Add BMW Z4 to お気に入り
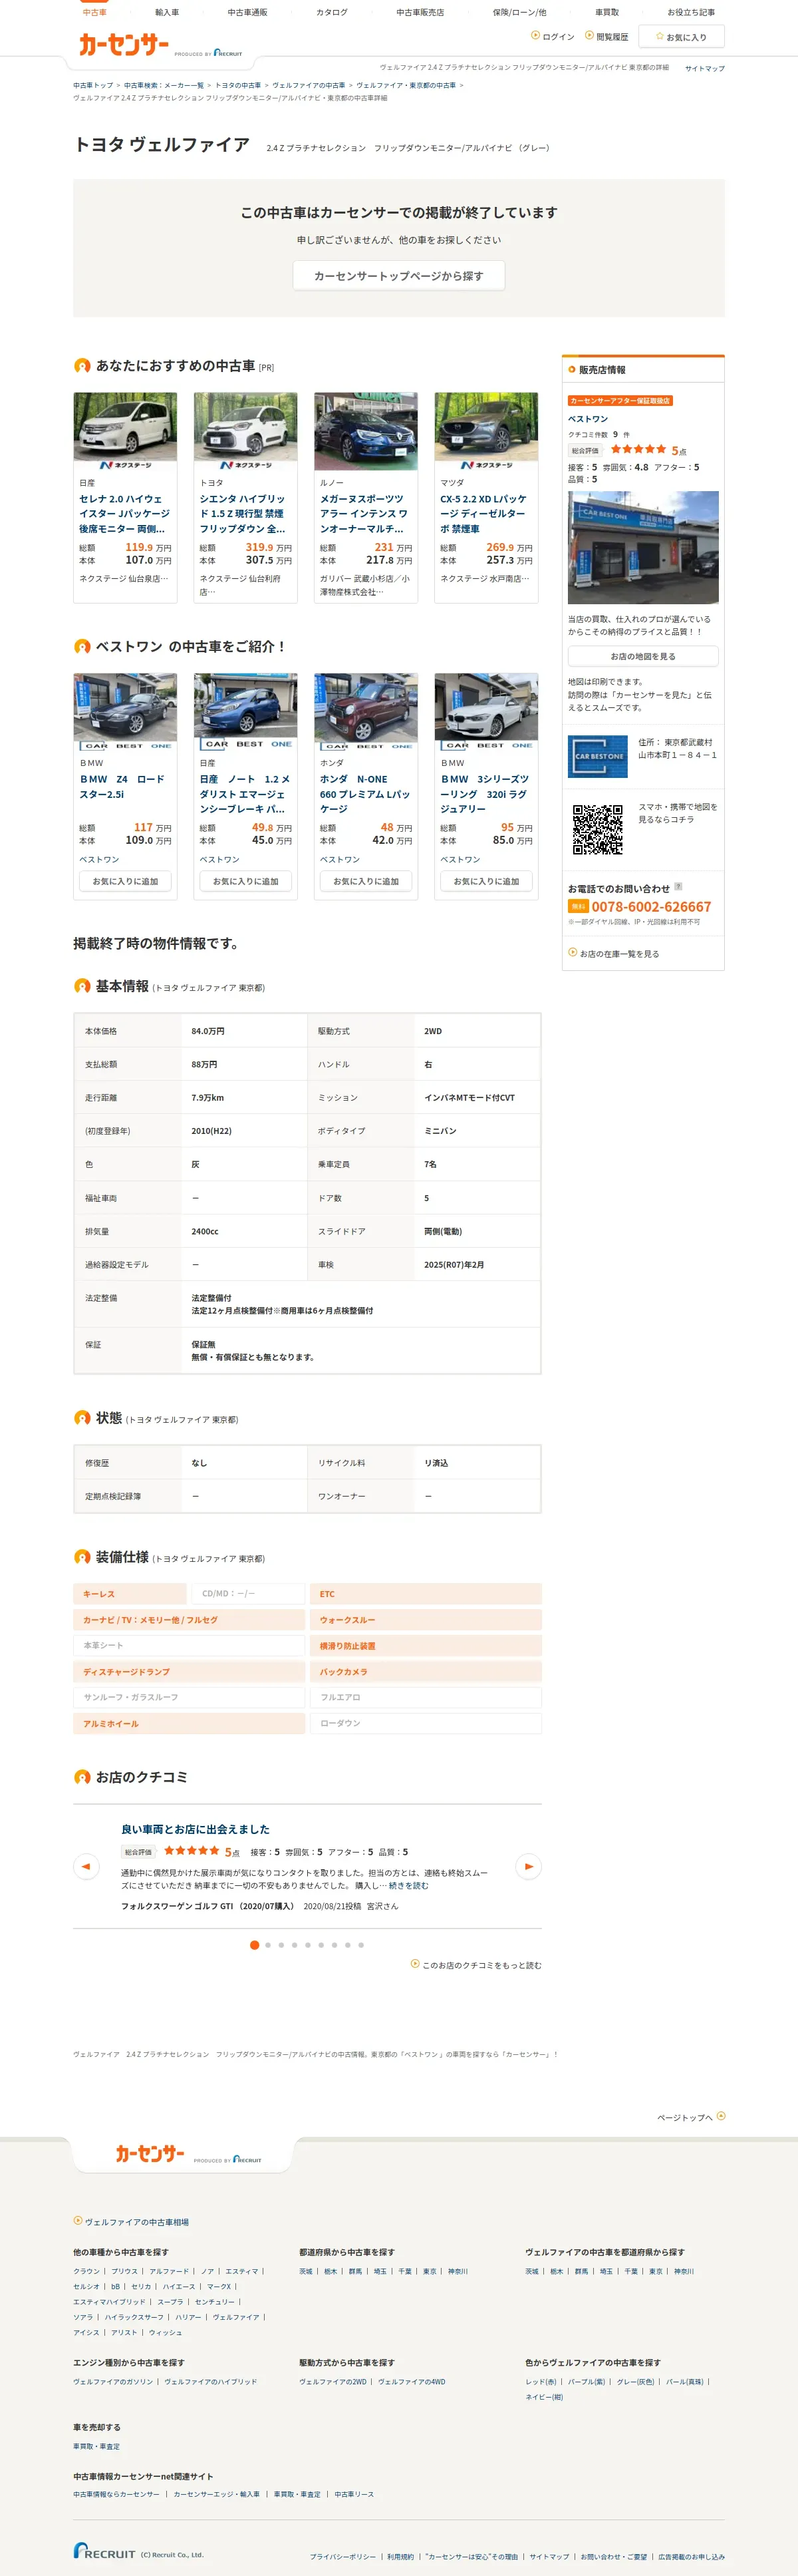Viewport: 798px width, 2576px height. coord(125,881)
